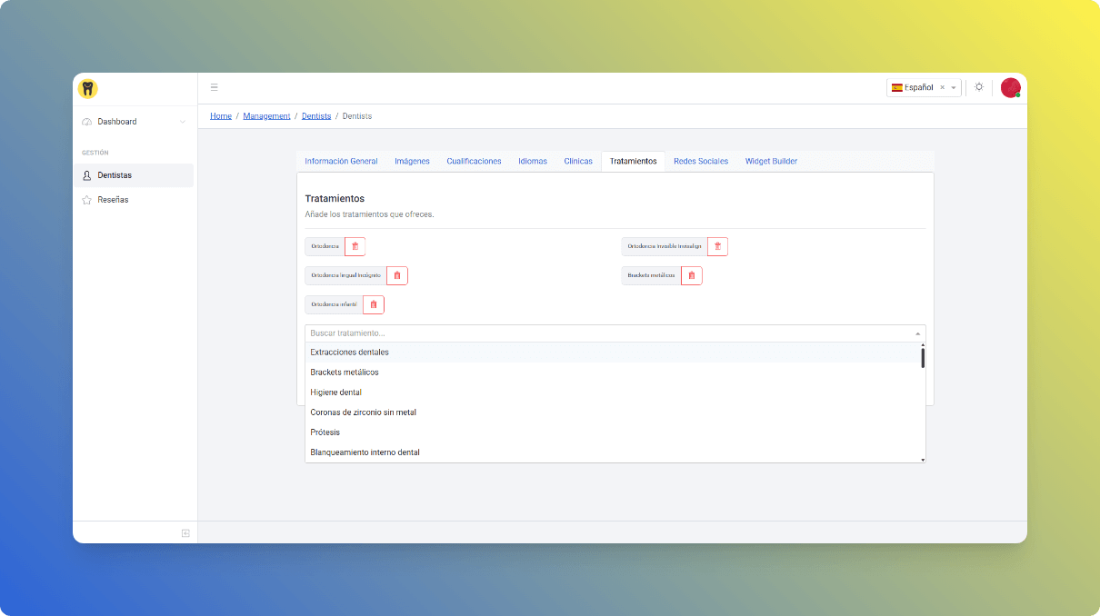Delete the Ortodoncia lingual Incógnito treatment
The image size is (1100, 616).
[x=397, y=275]
